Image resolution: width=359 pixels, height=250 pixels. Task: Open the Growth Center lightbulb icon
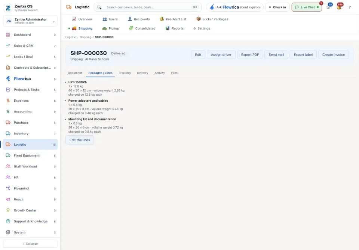[x=8, y=210]
